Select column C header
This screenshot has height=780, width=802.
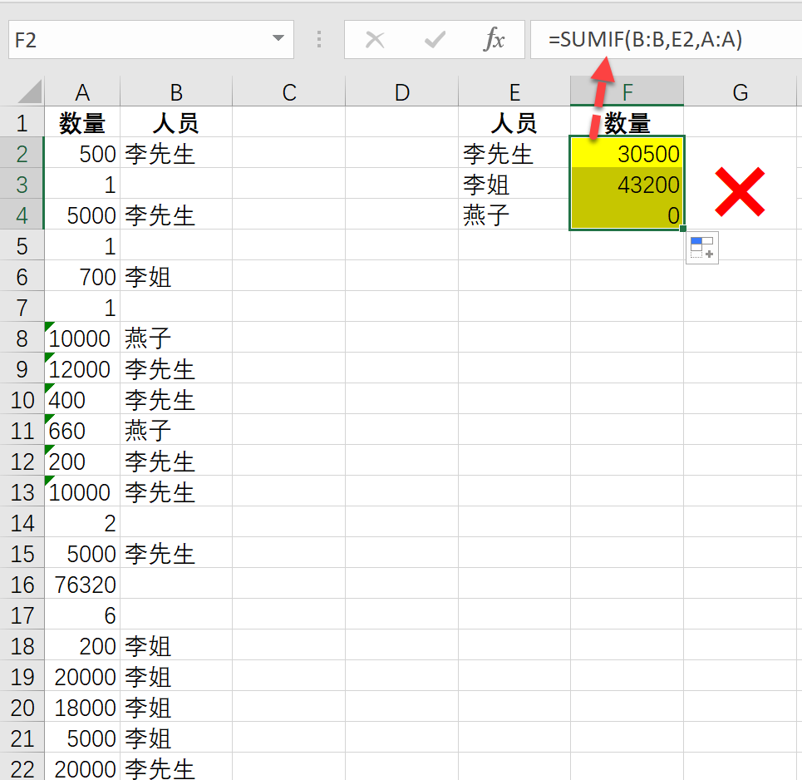(289, 92)
